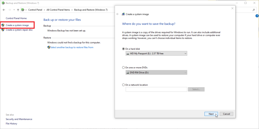259x129 pixels.
Task: Open All Control Panel Items breadcrumb
Action: [x=58, y=10]
